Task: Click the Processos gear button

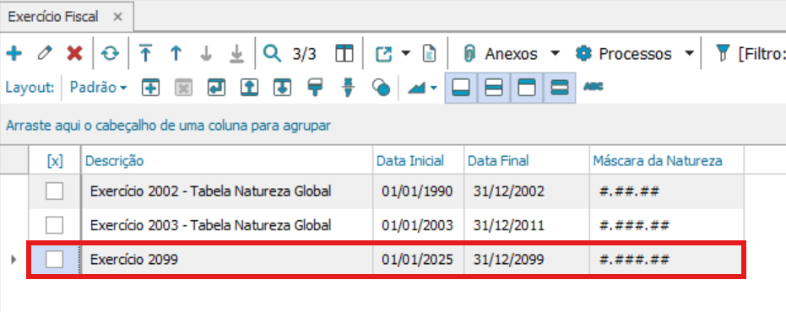Action: 623,54
